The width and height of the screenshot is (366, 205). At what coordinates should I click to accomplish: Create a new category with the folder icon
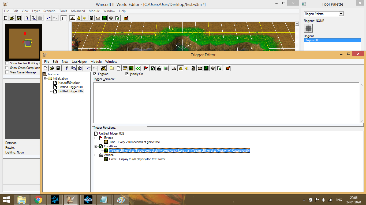tap(112, 68)
